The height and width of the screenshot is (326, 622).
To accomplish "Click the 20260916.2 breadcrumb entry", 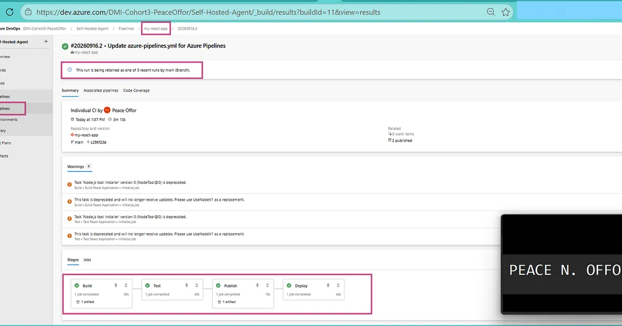I will coord(188,28).
